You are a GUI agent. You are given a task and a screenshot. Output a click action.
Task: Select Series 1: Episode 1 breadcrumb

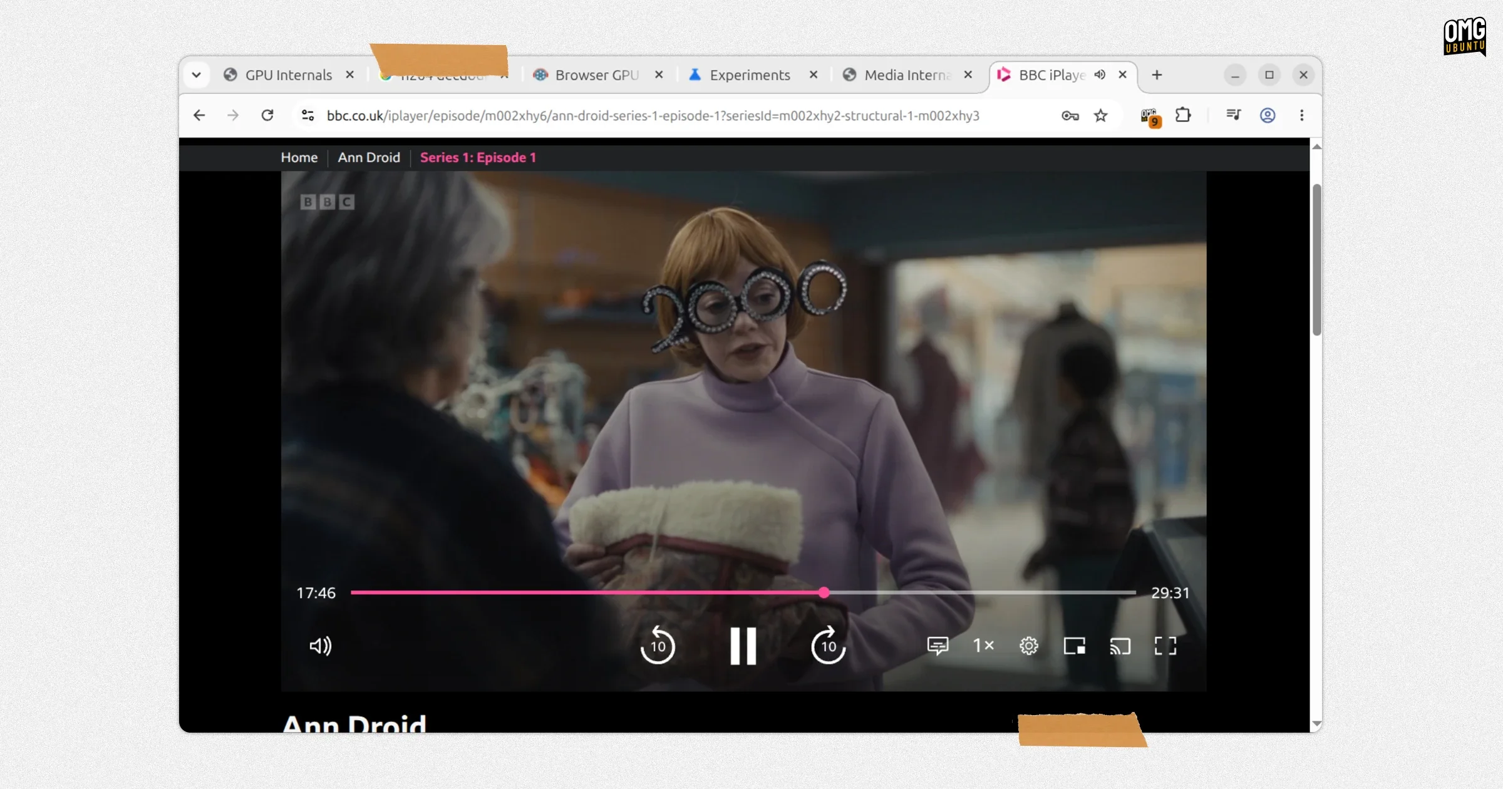(478, 158)
